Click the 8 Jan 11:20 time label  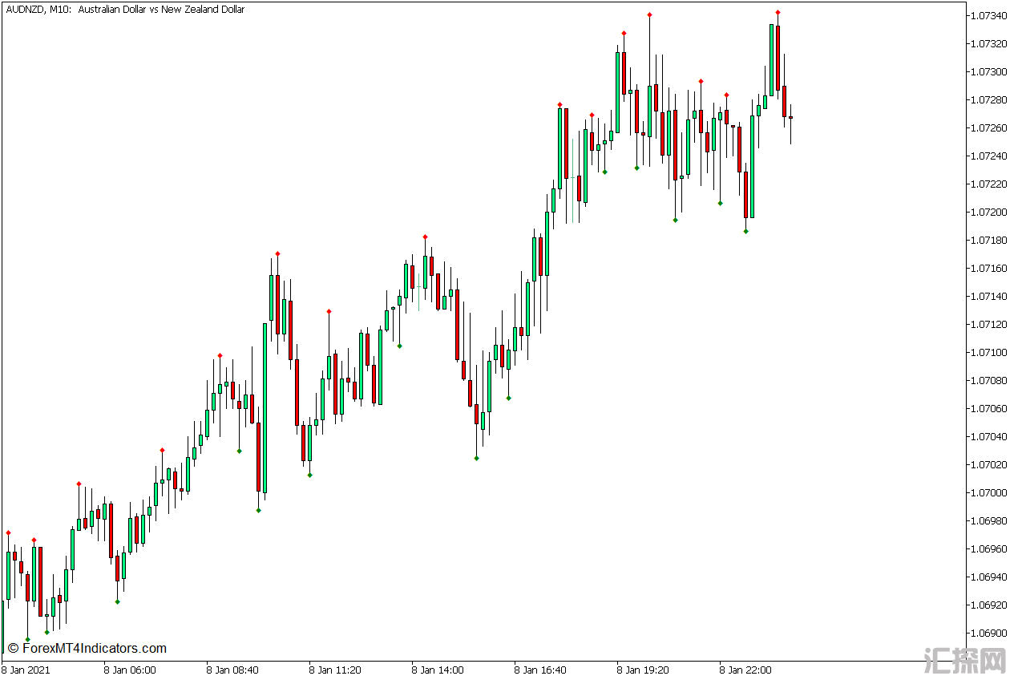[x=334, y=670]
